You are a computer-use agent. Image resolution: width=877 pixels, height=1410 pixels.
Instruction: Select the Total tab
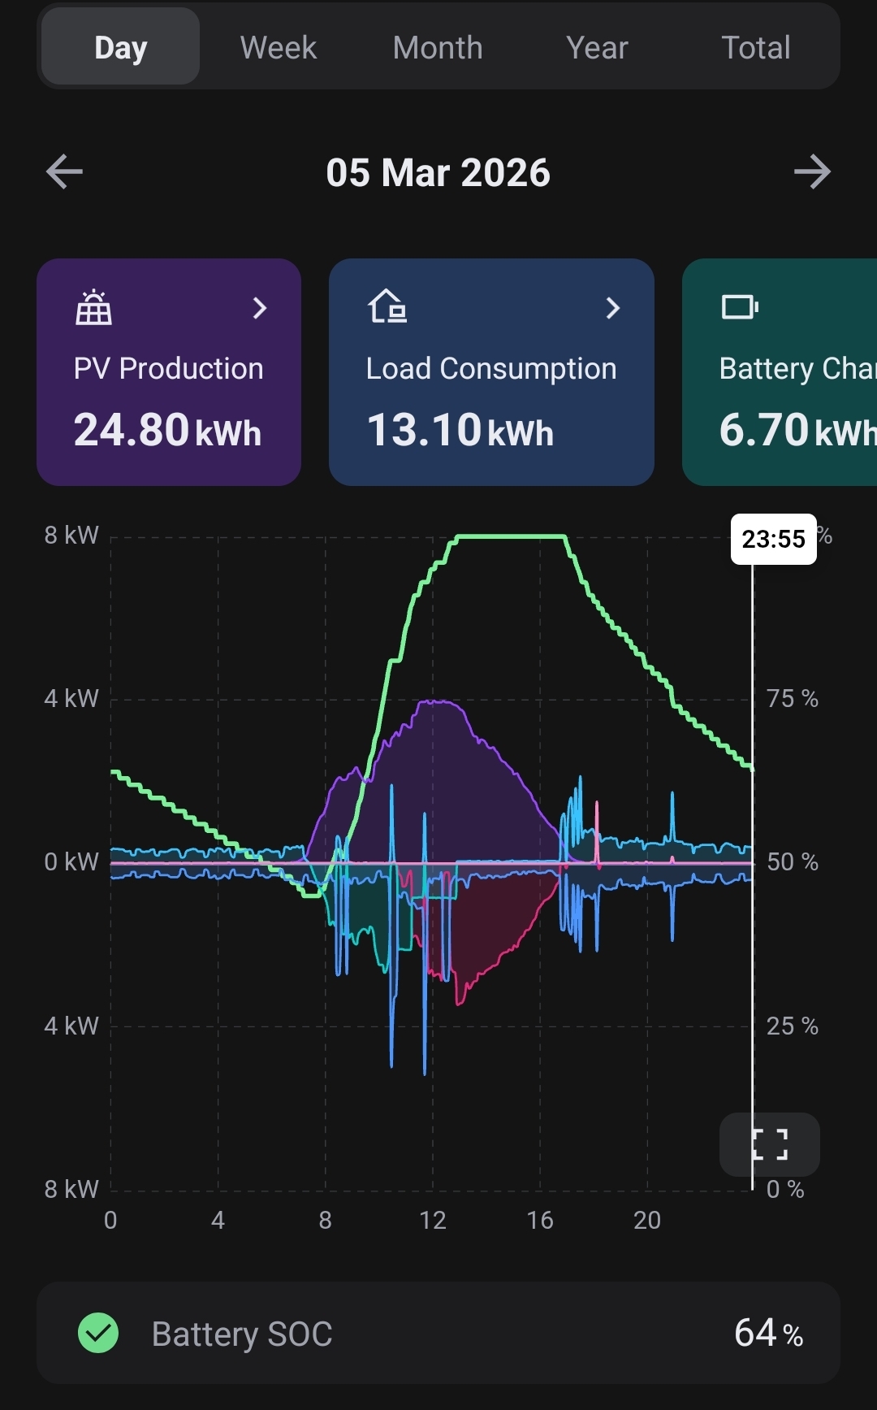pyautogui.click(x=755, y=48)
